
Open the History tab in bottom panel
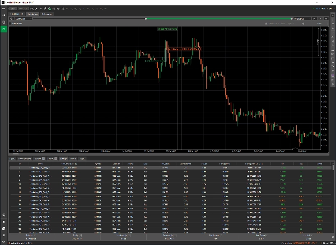click(63, 159)
